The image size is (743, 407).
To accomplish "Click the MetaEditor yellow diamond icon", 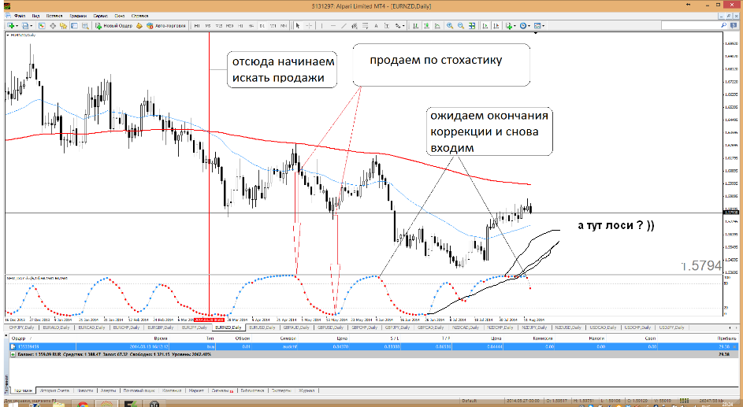I will coord(139,25).
